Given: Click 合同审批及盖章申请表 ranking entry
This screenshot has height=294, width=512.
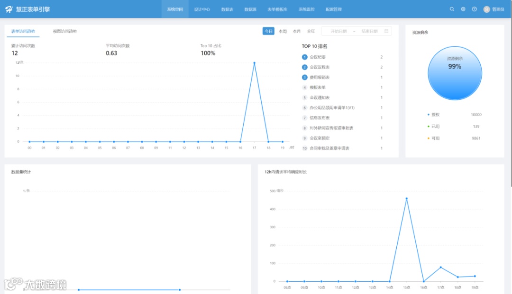Looking at the screenshot, I should (329, 148).
